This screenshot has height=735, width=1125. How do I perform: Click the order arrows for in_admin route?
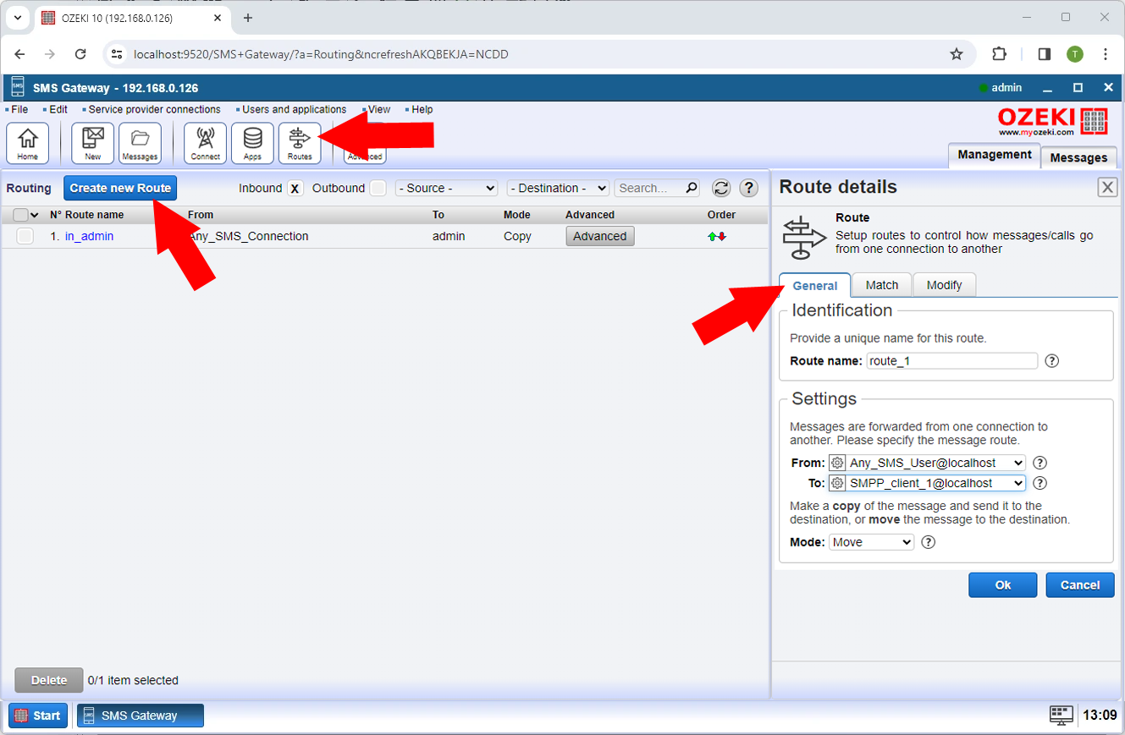point(717,237)
